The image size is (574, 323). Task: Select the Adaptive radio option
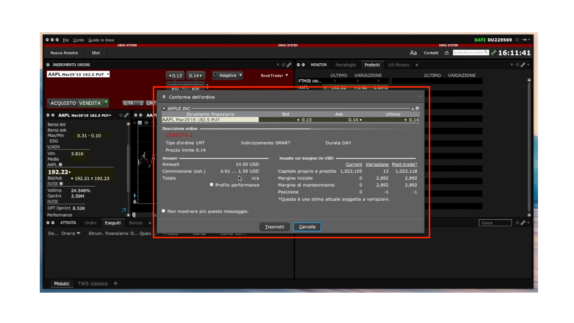click(216, 75)
